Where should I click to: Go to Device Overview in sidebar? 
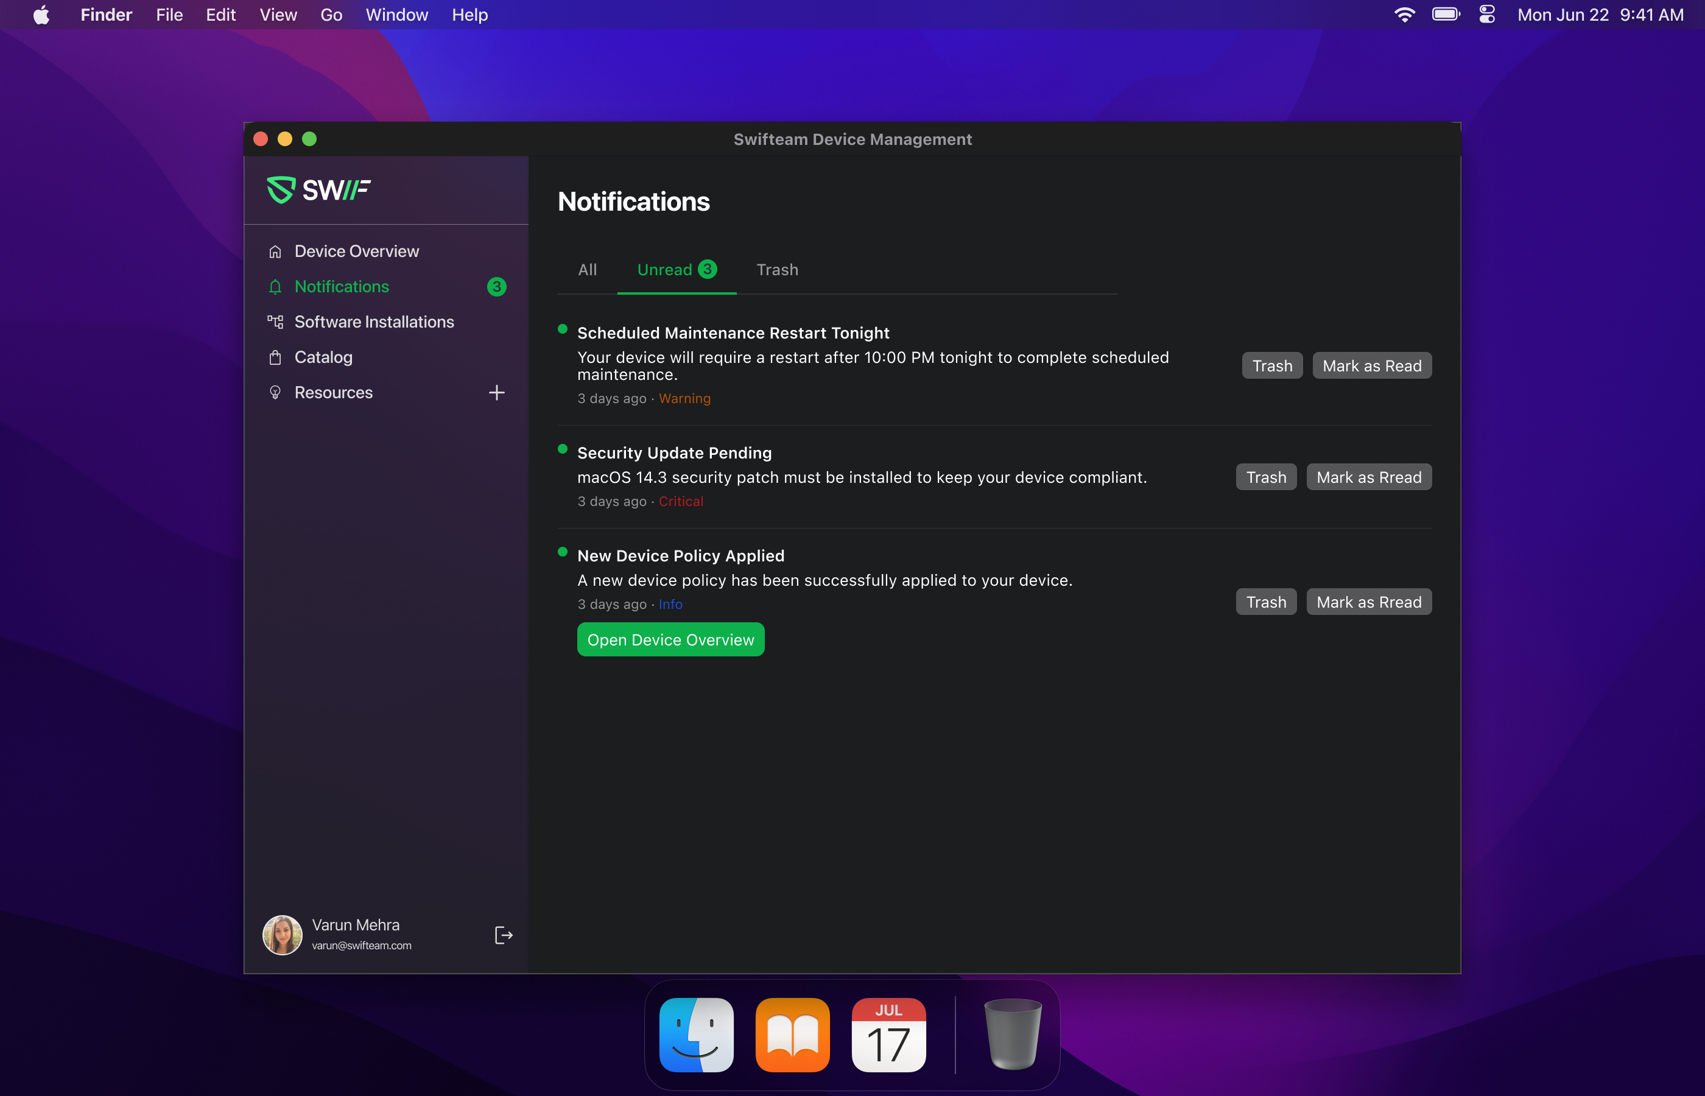coord(387,251)
